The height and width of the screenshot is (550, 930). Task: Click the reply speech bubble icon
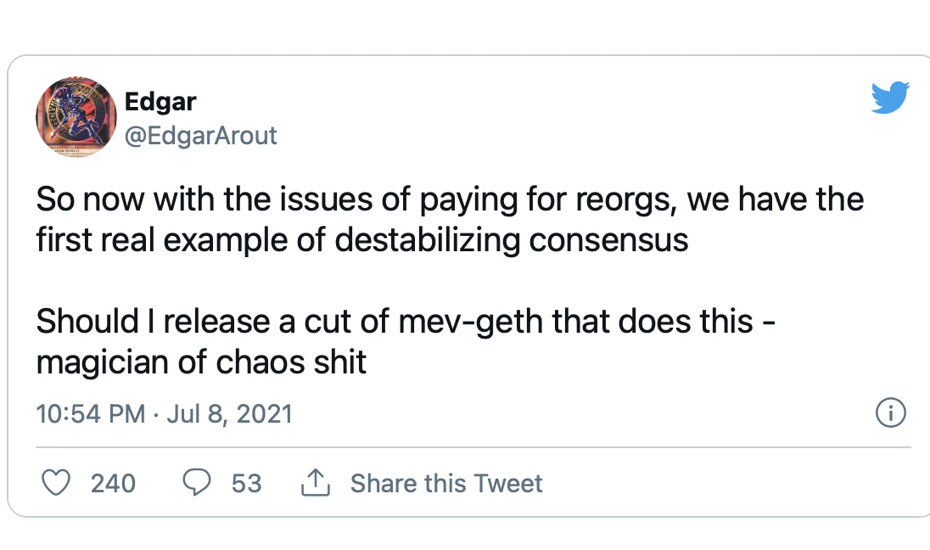[197, 483]
